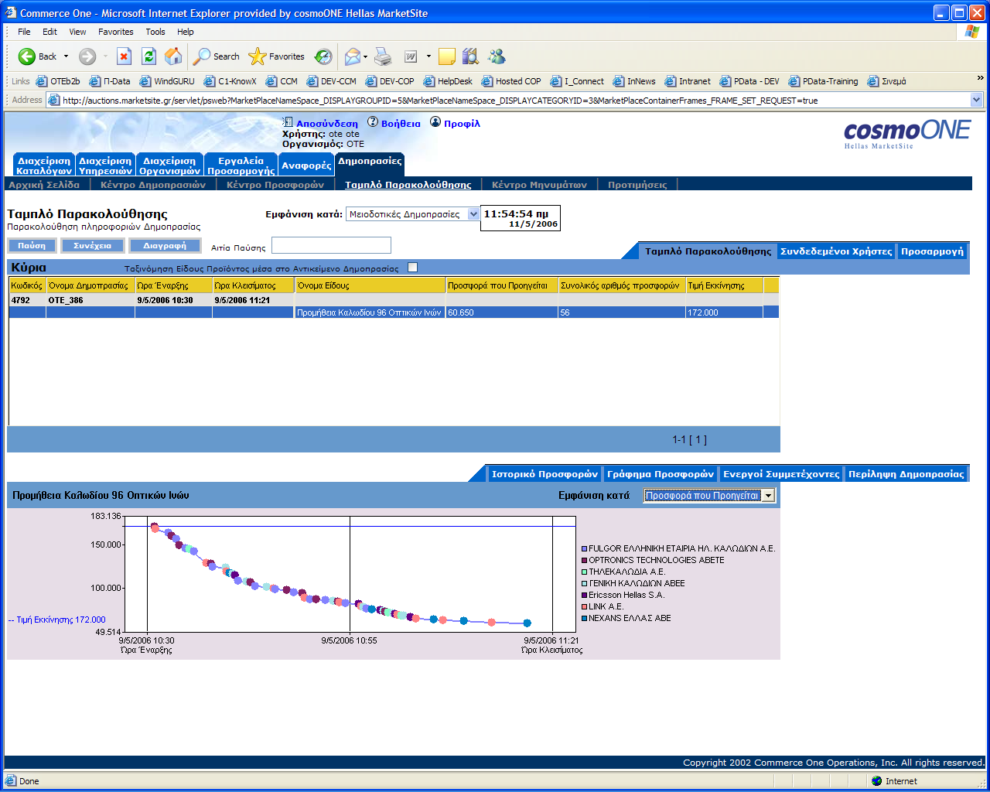Go to the Home page icon
This screenshot has width=990, height=792.
coord(174,56)
